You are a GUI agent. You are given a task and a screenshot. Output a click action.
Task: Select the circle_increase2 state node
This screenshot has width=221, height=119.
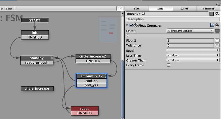coord(93,56)
